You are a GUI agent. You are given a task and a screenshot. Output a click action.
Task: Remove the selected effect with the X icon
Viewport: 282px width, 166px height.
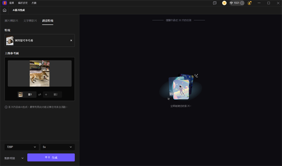(x=71, y=40)
